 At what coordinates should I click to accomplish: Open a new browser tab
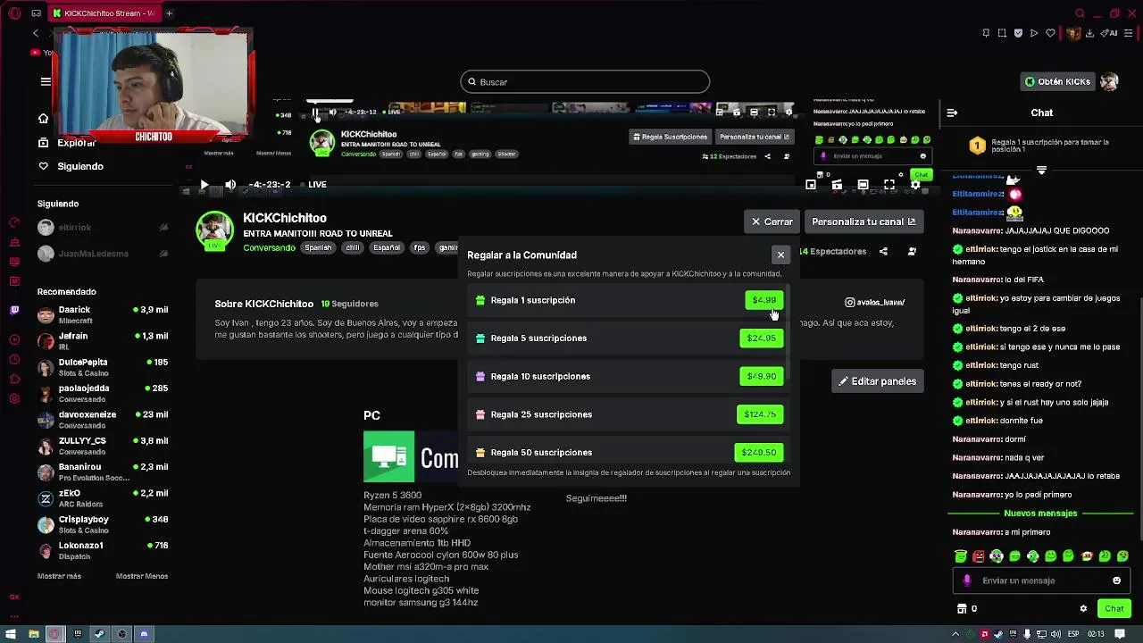pos(169,13)
